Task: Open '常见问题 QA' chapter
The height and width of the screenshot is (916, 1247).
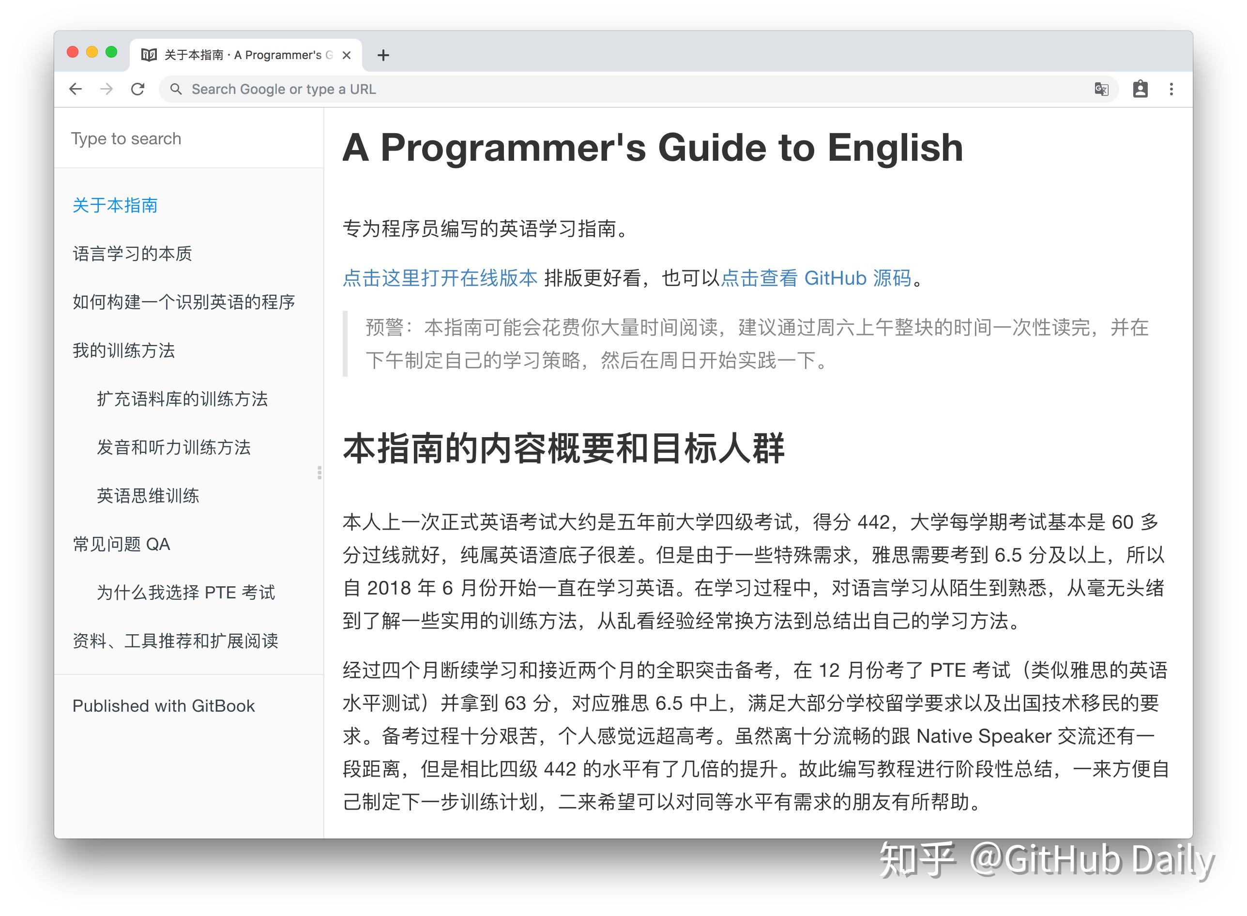Action: pyautogui.click(x=121, y=544)
